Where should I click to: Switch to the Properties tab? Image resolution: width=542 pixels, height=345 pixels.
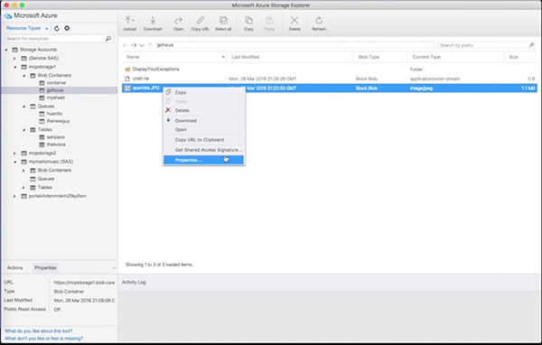tap(45, 267)
